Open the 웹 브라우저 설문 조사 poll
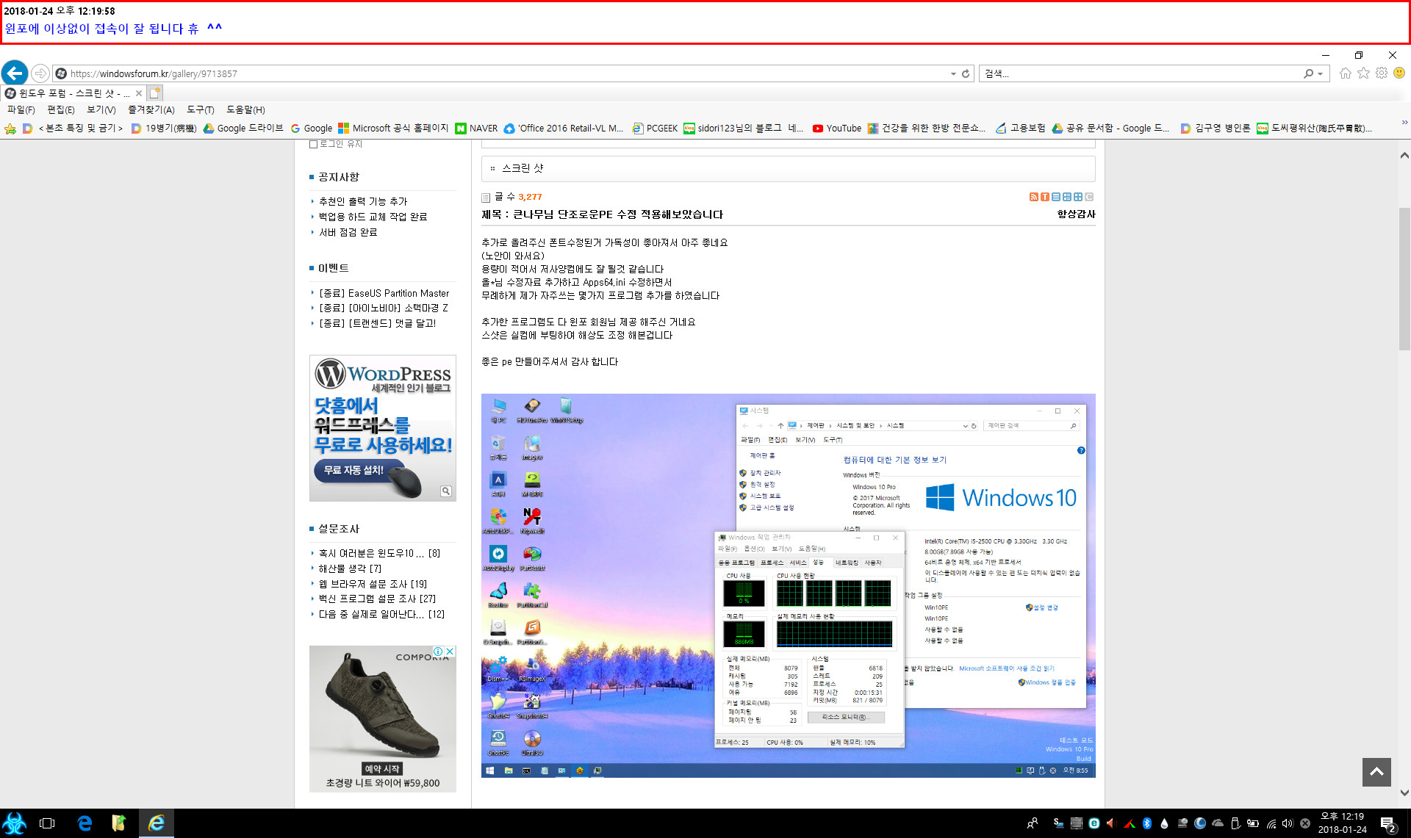Image resolution: width=1411 pixels, height=838 pixels. pyautogui.click(x=373, y=584)
